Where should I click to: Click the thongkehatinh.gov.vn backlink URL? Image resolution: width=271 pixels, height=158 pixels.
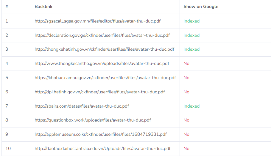pyautogui.click(x=105, y=49)
